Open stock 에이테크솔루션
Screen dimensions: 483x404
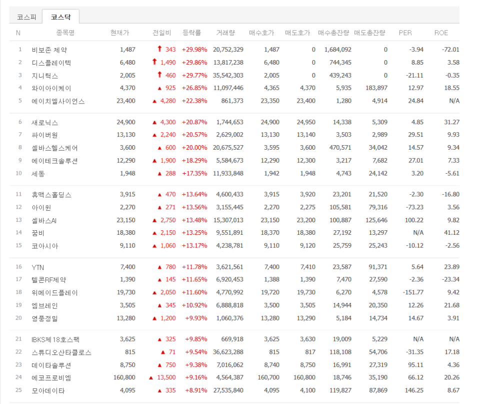[54, 161]
